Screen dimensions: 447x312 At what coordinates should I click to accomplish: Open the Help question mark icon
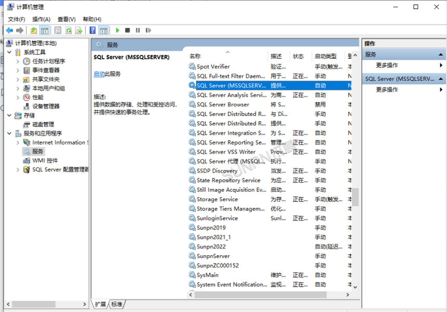coord(93,30)
